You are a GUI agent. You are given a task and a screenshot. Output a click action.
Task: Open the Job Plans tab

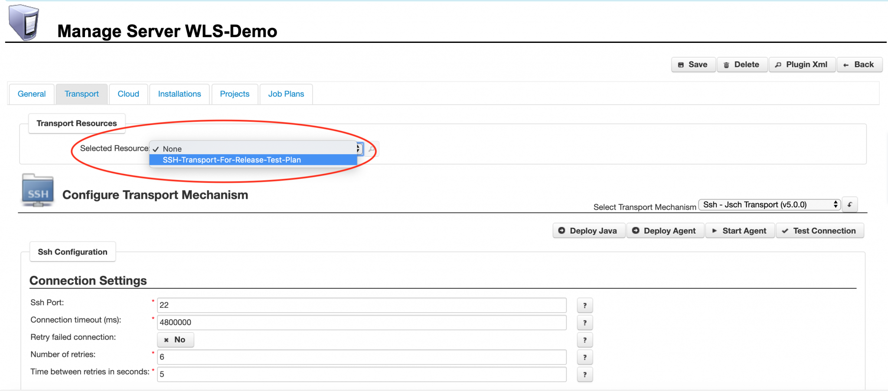click(x=286, y=94)
